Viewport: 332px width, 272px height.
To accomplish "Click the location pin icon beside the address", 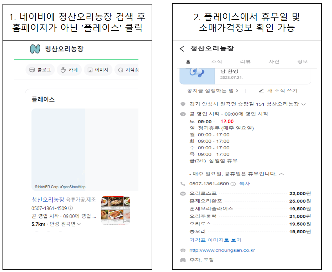I will pos(183,104).
